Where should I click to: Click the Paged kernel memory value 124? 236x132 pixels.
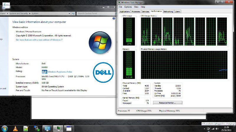point(147,101)
